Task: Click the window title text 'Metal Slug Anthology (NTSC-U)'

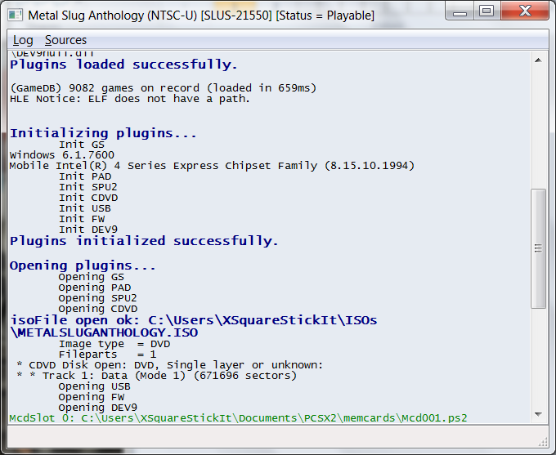Action: (112, 16)
